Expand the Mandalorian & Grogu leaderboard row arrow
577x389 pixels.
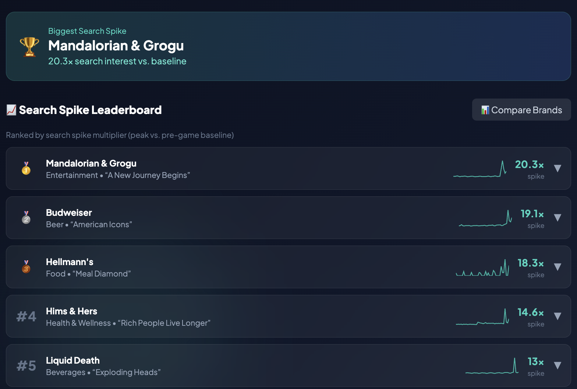point(557,168)
